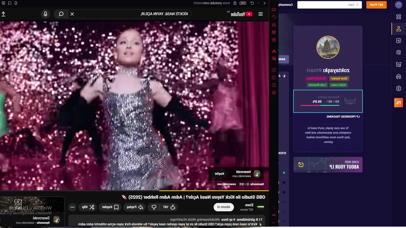Select the highlighted rank card showing 50.0%
The image size is (406, 228).
tap(328, 101)
